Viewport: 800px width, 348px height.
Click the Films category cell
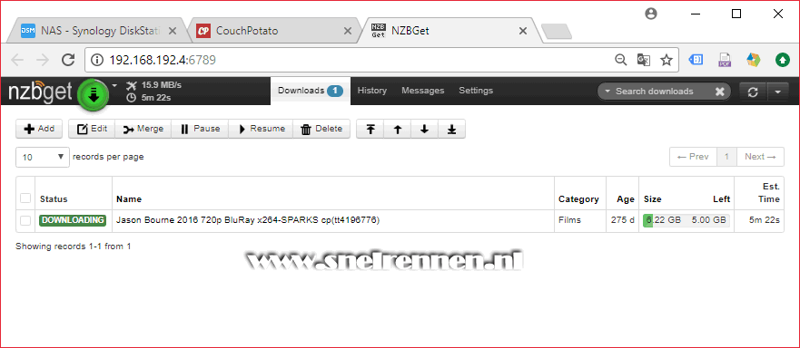coord(569,220)
